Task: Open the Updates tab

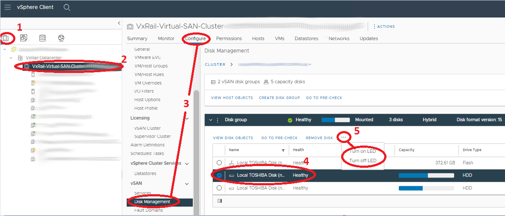Action: (369, 38)
